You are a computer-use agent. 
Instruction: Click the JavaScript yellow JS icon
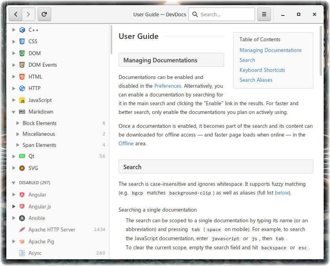point(22,100)
